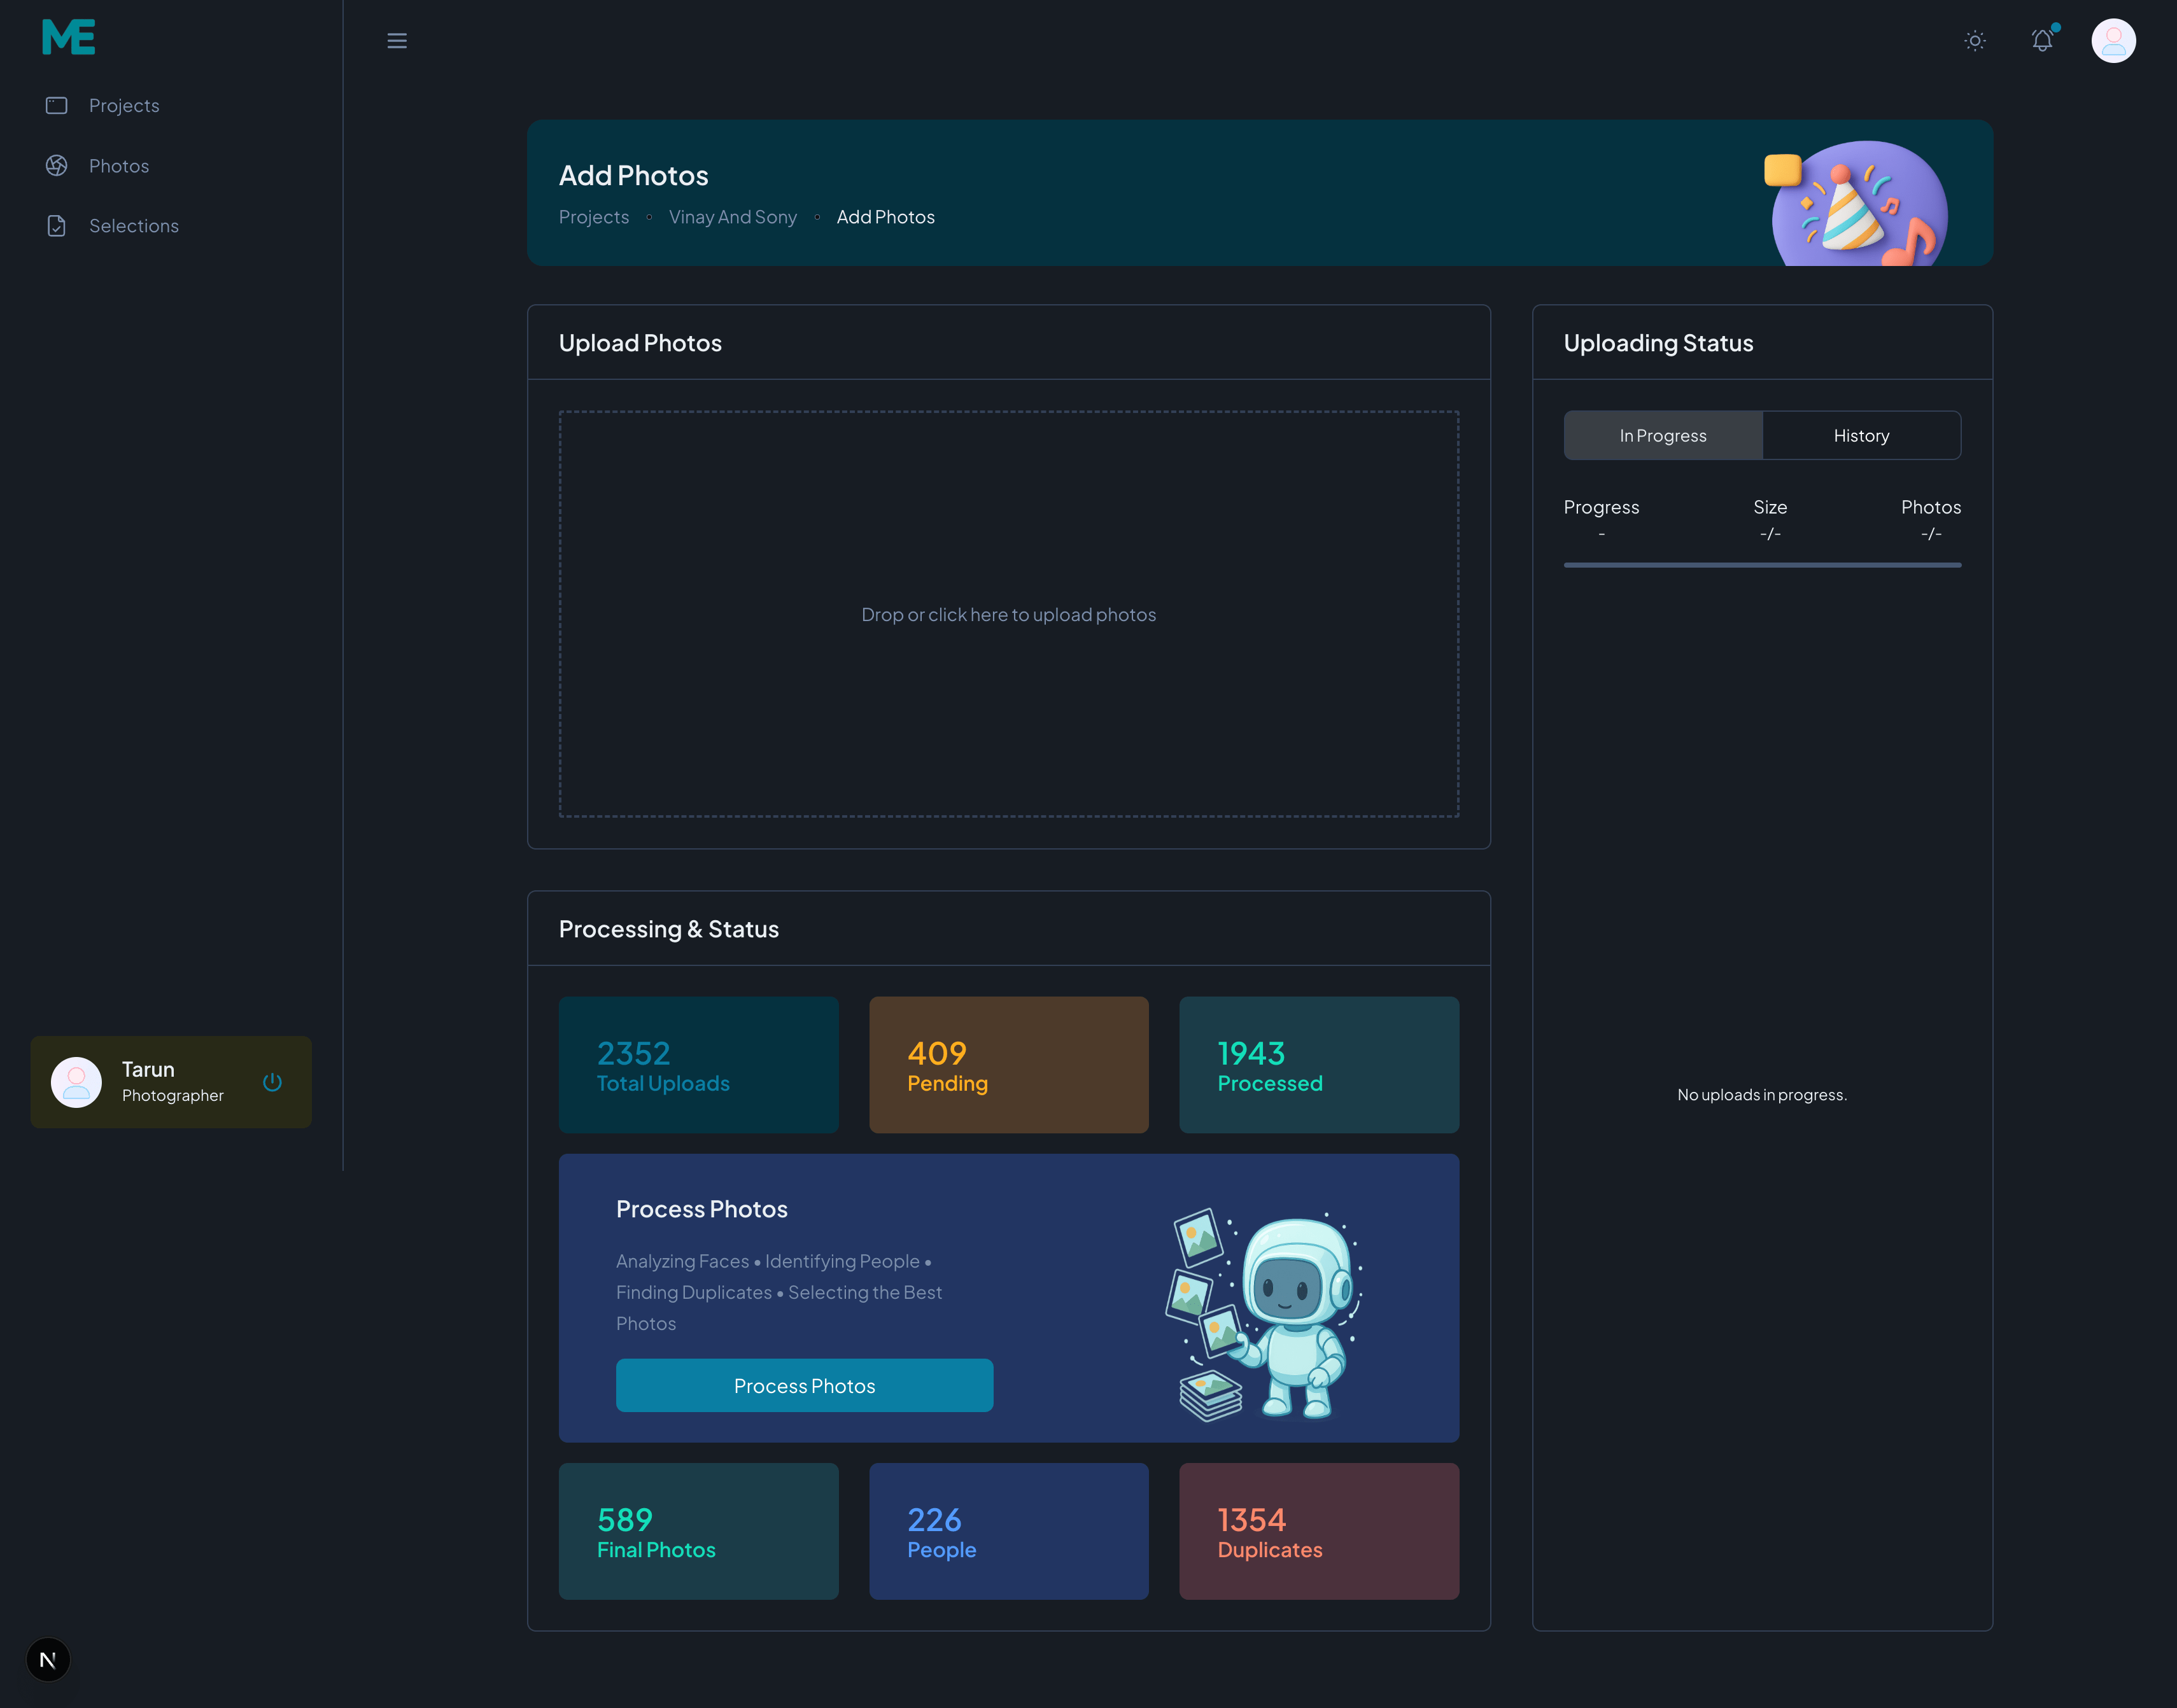
Task: Click the drop zone to upload photos
Action: pos(1008,614)
